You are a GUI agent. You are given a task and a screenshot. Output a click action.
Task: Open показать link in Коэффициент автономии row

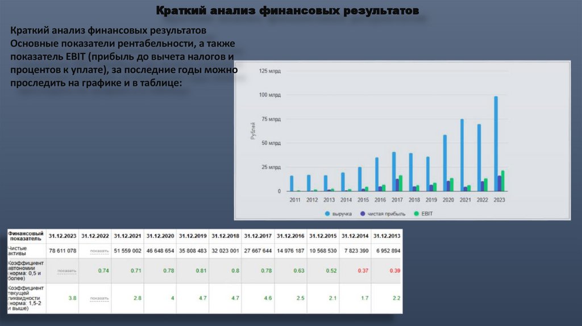pyautogui.click(x=67, y=271)
